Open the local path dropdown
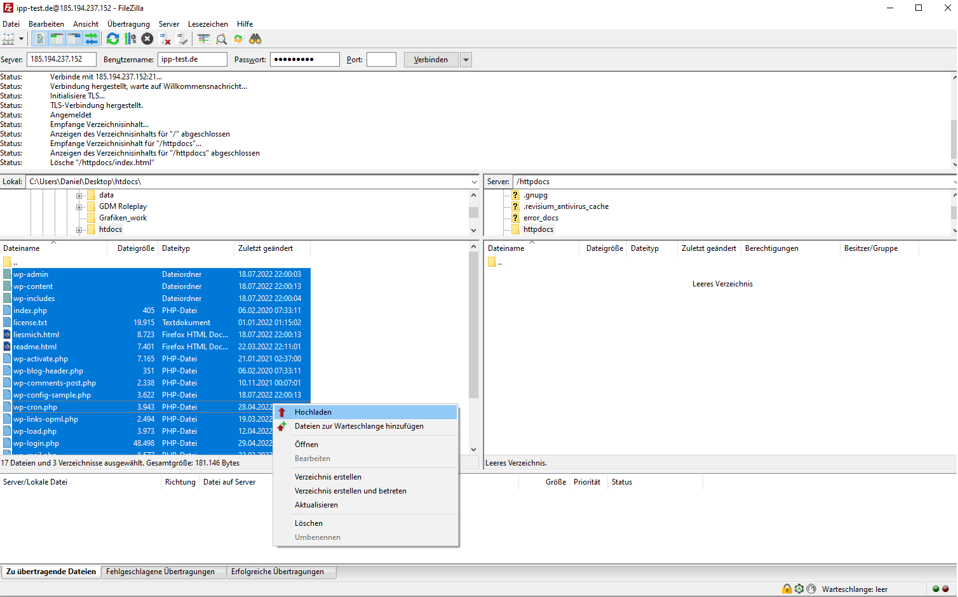The width and height of the screenshot is (958, 597). [x=474, y=182]
